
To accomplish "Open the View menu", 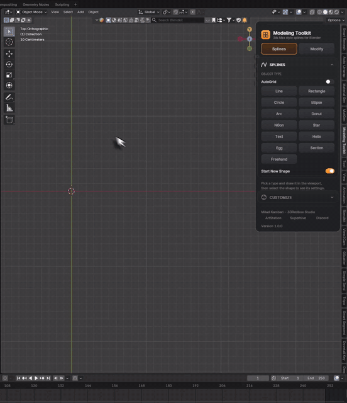I will (x=55, y=12).
